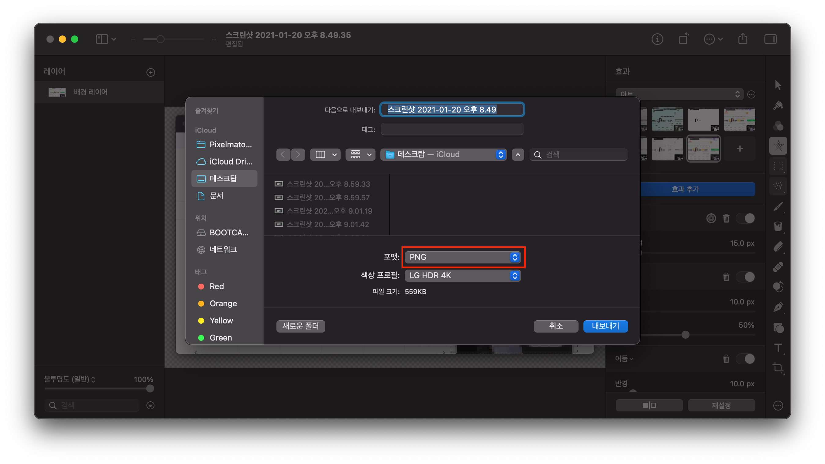
Task: Select the Pen tool in the toolbar
Action: coord(778,307)
